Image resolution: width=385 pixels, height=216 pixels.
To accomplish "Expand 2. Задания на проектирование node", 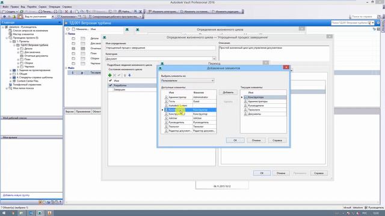I will tap(11, 70).
